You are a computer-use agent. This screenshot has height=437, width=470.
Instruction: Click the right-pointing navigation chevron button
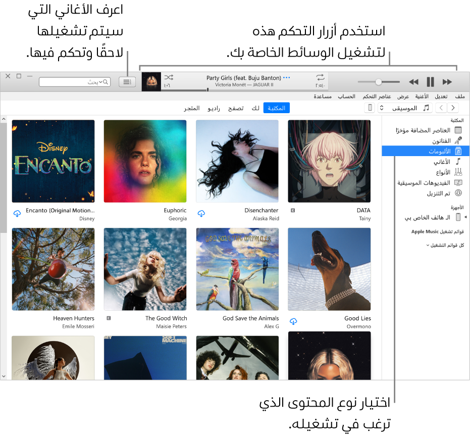(x=453, y=108)
